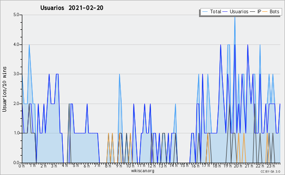The image size is (285, 175).
Task: Click the orange Bots legend line swatch
Action: click(266, 12)
